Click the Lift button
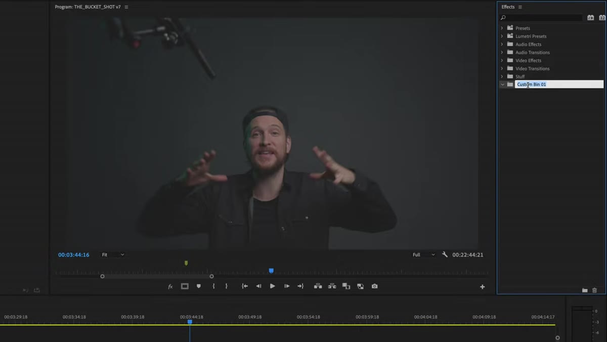 click(x=318, y=286)
